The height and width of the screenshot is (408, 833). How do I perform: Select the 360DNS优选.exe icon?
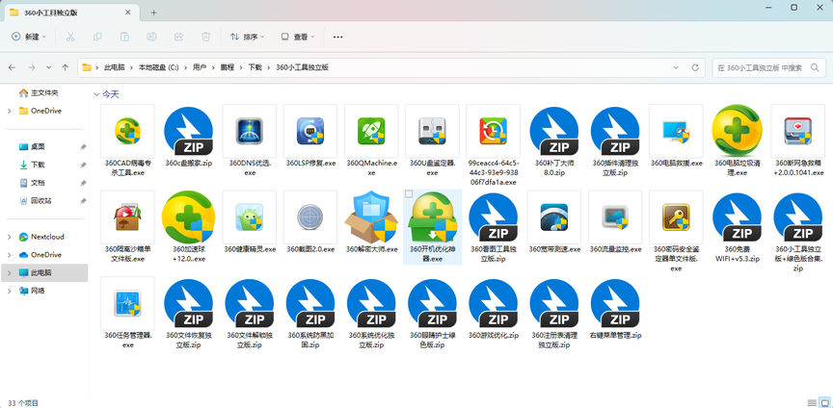249,131
